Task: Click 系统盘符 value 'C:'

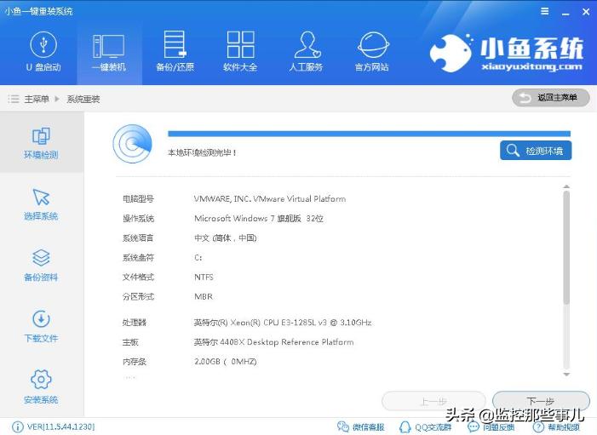Action: tap(198, 258)
